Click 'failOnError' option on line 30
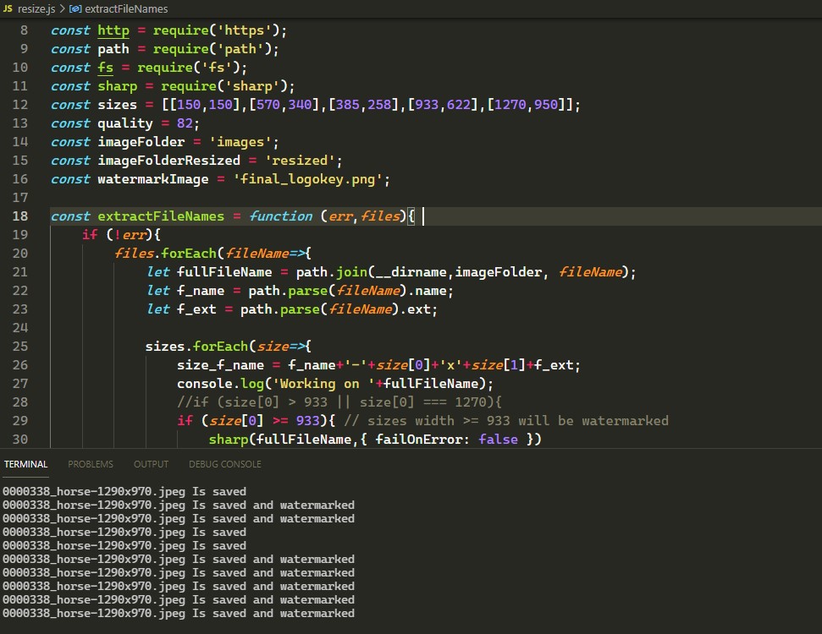The width and height of the screenshot is (822, 634). [x=418, y=440]
